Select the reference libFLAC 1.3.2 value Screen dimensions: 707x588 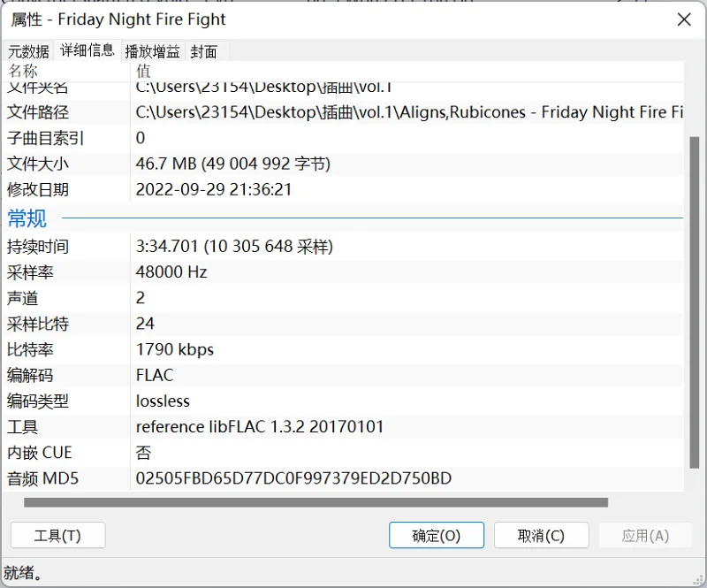[260, 427]
